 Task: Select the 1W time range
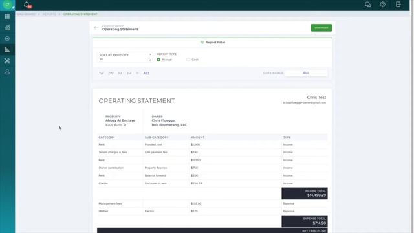pyautogui.click(x=102, y=73)
